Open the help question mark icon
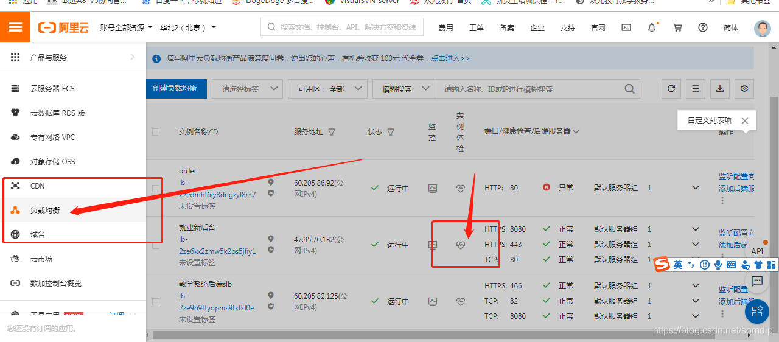Screen dimensions: 779x342 (x=703, y=27)
